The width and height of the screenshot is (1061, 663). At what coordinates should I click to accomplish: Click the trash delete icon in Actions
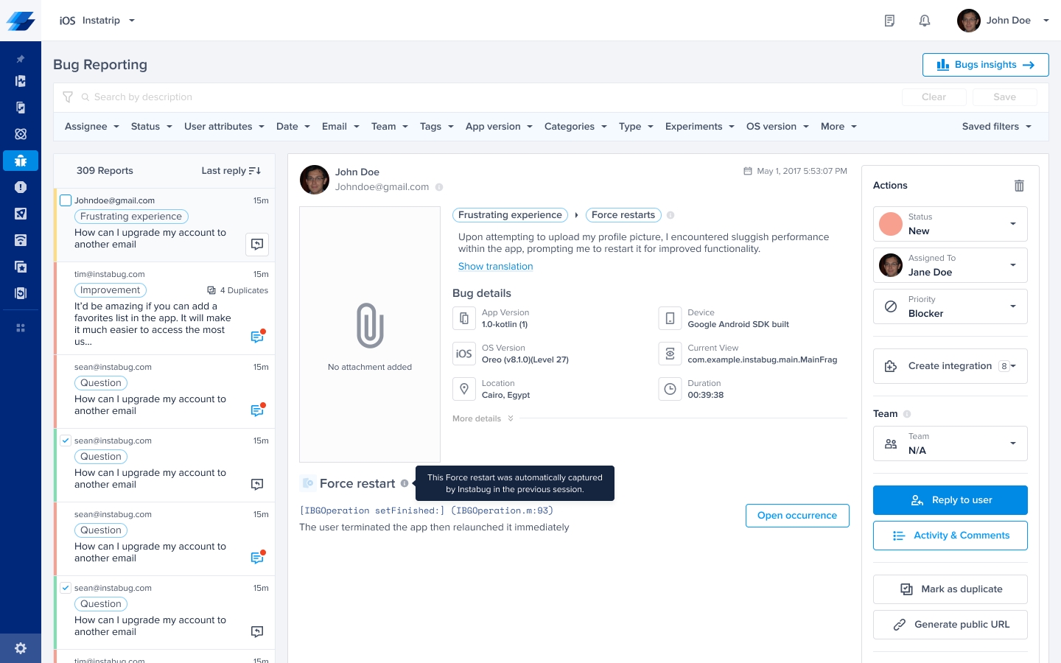[x=1019, y=186]
